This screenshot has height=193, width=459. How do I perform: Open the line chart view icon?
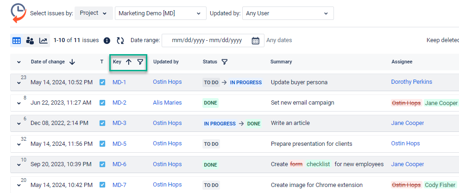point(43,41)
